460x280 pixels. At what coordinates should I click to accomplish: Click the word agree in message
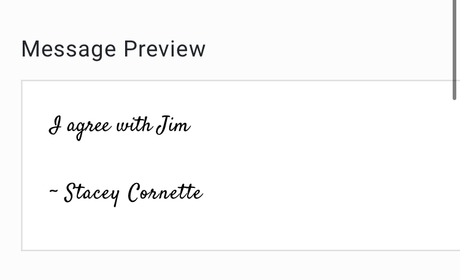coord(89,128)
